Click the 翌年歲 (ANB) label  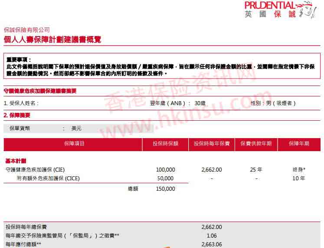[170, 103]
